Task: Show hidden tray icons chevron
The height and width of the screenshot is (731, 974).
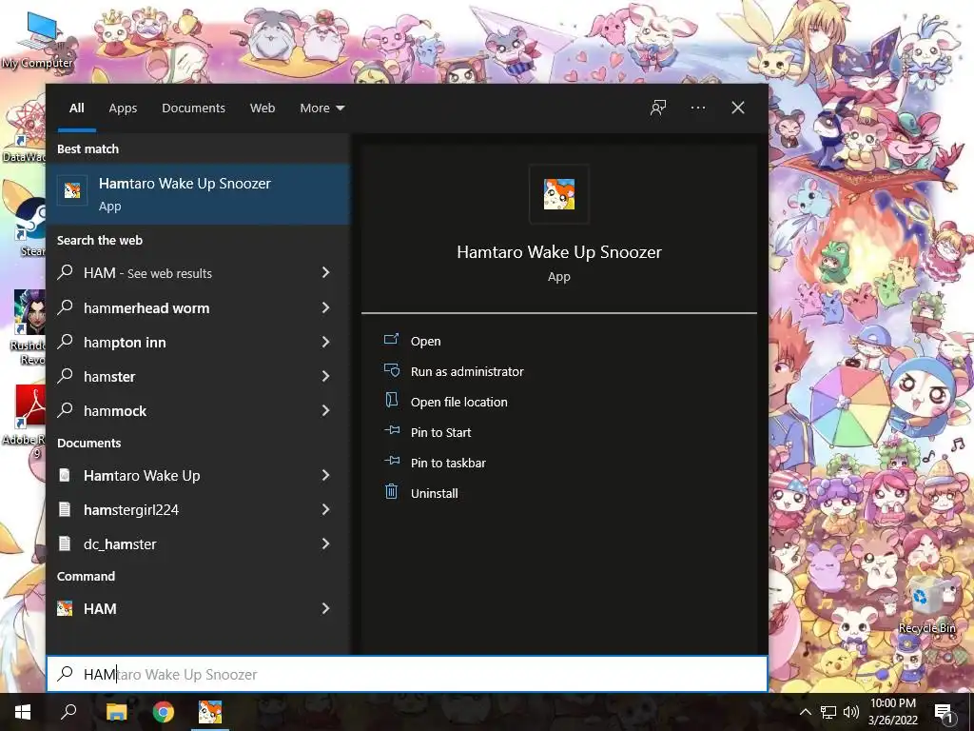Action: [x=805, y=712]
